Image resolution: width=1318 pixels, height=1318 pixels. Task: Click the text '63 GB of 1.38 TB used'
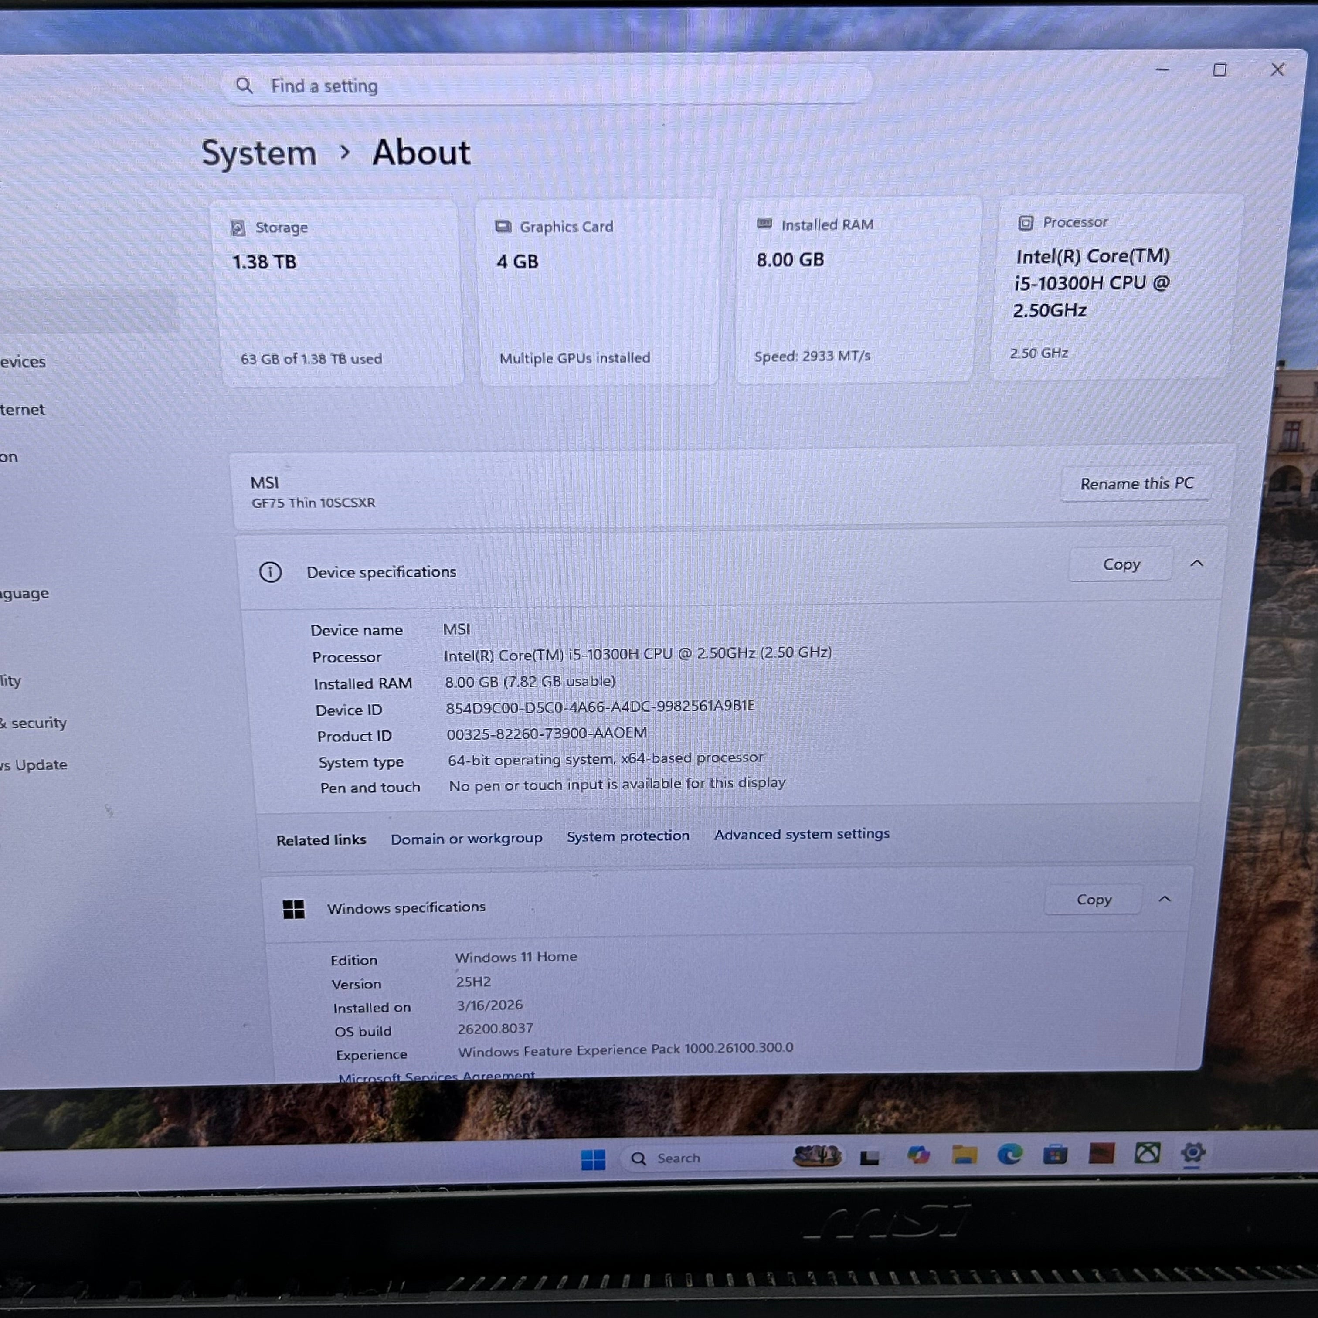pyautogui.click(x=311, y=359)
